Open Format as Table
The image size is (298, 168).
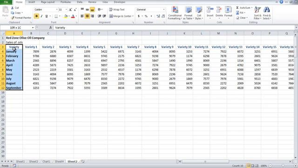(x=188, y=13)
